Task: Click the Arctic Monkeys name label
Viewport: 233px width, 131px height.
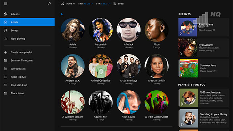Action: 129,81
